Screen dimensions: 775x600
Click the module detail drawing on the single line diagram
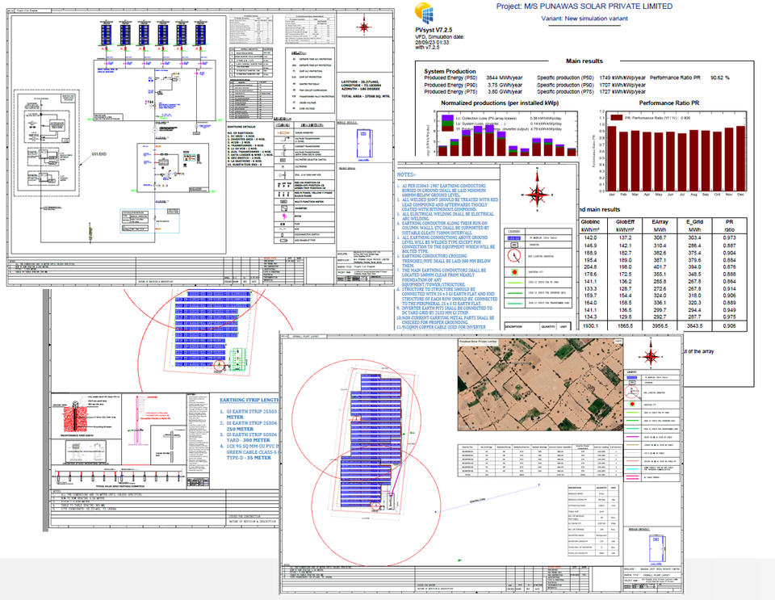pos(364,145)
